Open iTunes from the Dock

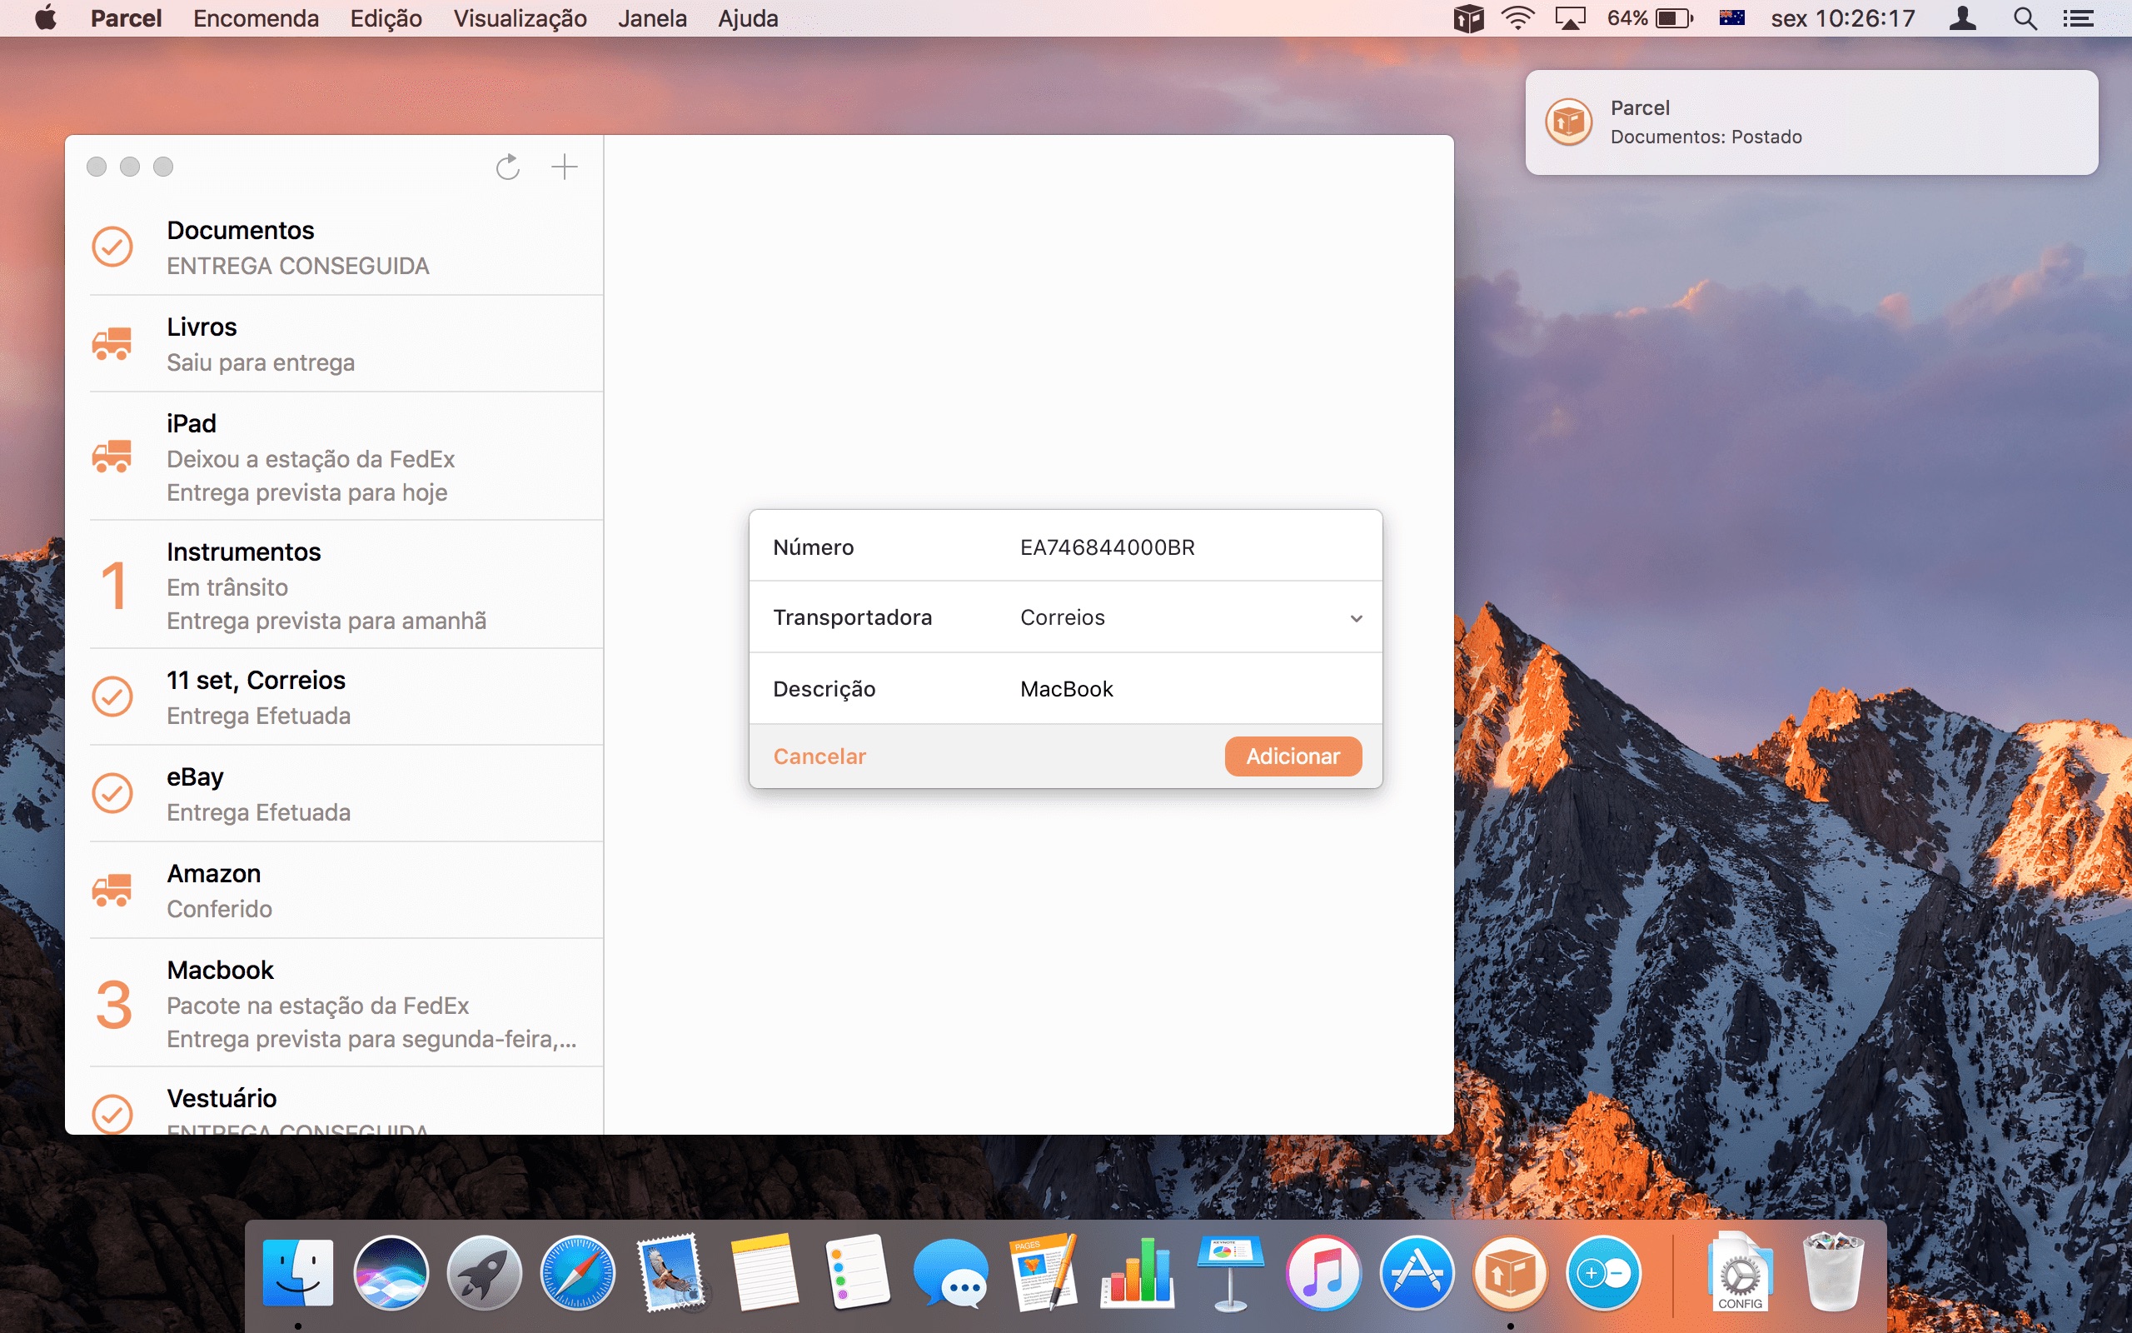1323,1273
